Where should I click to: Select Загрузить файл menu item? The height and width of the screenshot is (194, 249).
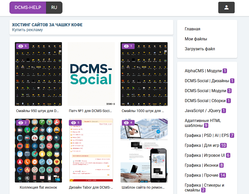(x=200, y=49)
